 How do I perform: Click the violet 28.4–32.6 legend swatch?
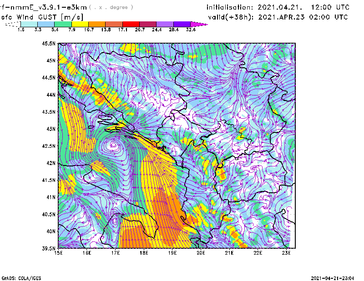pos(182,24)
